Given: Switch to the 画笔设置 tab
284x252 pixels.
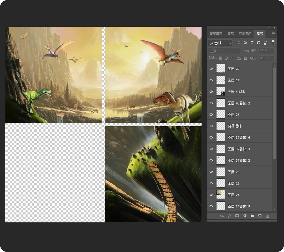Looking at the screenshot, I should tap(216, 33).
